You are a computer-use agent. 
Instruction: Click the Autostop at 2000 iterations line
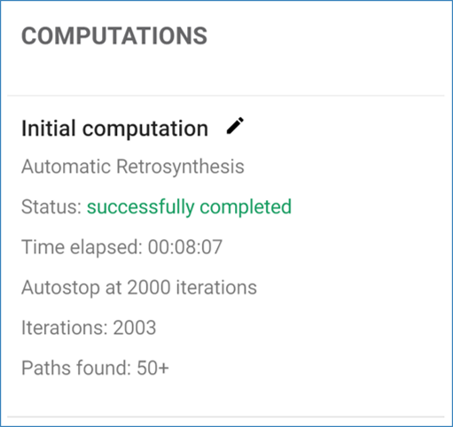pos(139,288)
